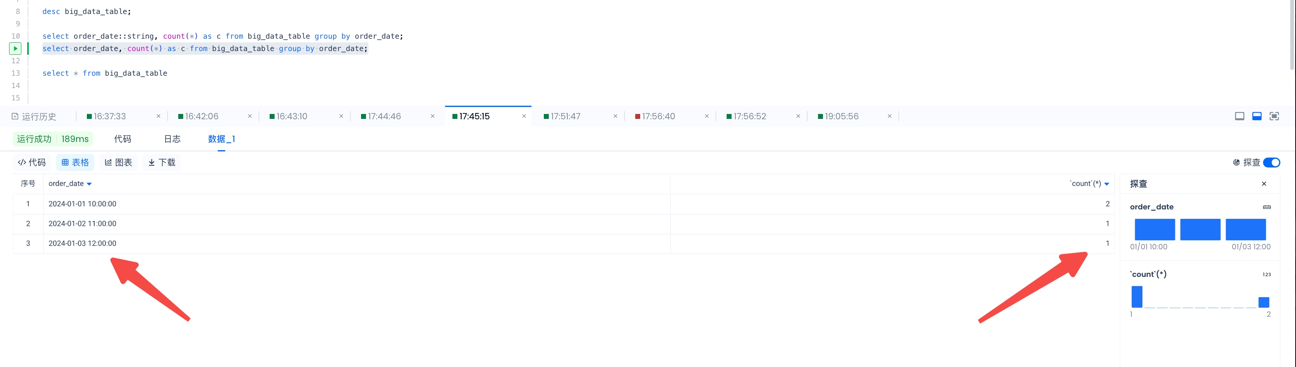Screen dimensions: 1296x367
Task: Click the 123 numeric type icon for count
Action: (1266, 274)
